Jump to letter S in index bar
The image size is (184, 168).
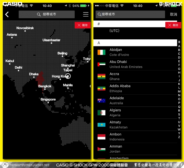pos(179,114)
